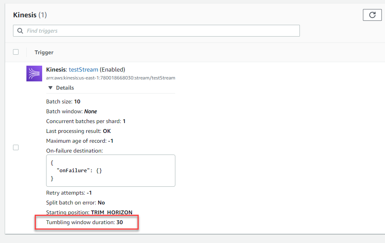Click Tumbling window duration: 30 text
Screen dimensions: 385x243
[84, 222]
